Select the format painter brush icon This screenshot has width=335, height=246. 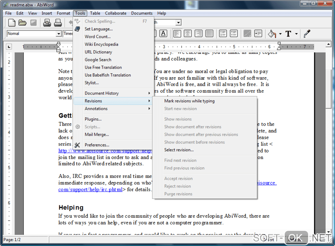[307, 34]
